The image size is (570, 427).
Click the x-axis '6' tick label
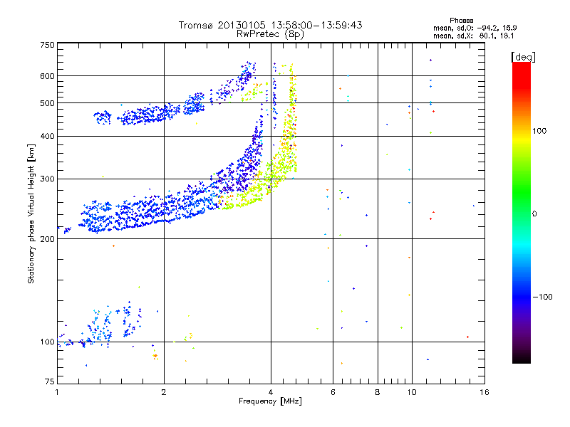(x=333, y=392)
